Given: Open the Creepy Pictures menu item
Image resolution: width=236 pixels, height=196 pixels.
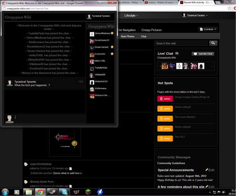Looking at the screenshot, I should point(151,30).
